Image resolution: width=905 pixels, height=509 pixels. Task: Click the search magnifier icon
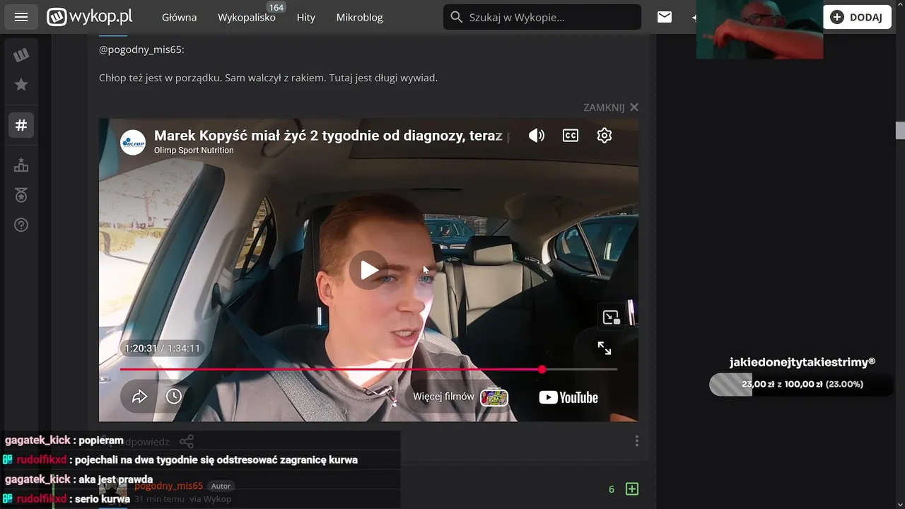tap(457, 17)
